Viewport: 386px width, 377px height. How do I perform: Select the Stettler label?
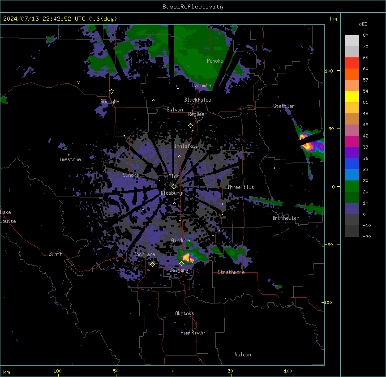coord(284,106)
